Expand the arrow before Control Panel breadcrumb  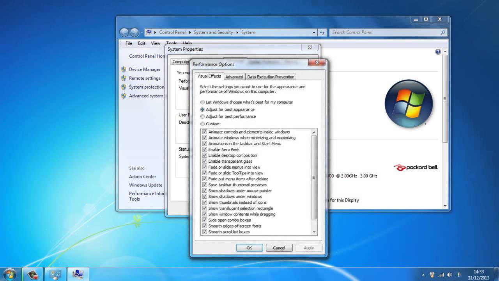(x=155, y=32)
